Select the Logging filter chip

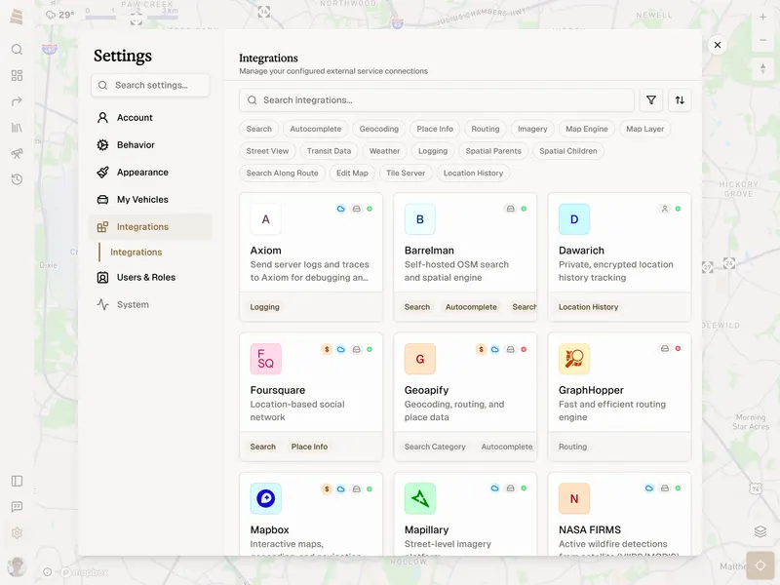coord(432,151)
